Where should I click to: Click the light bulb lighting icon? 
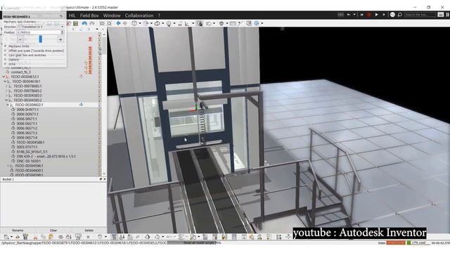click(x=169, y=23)
